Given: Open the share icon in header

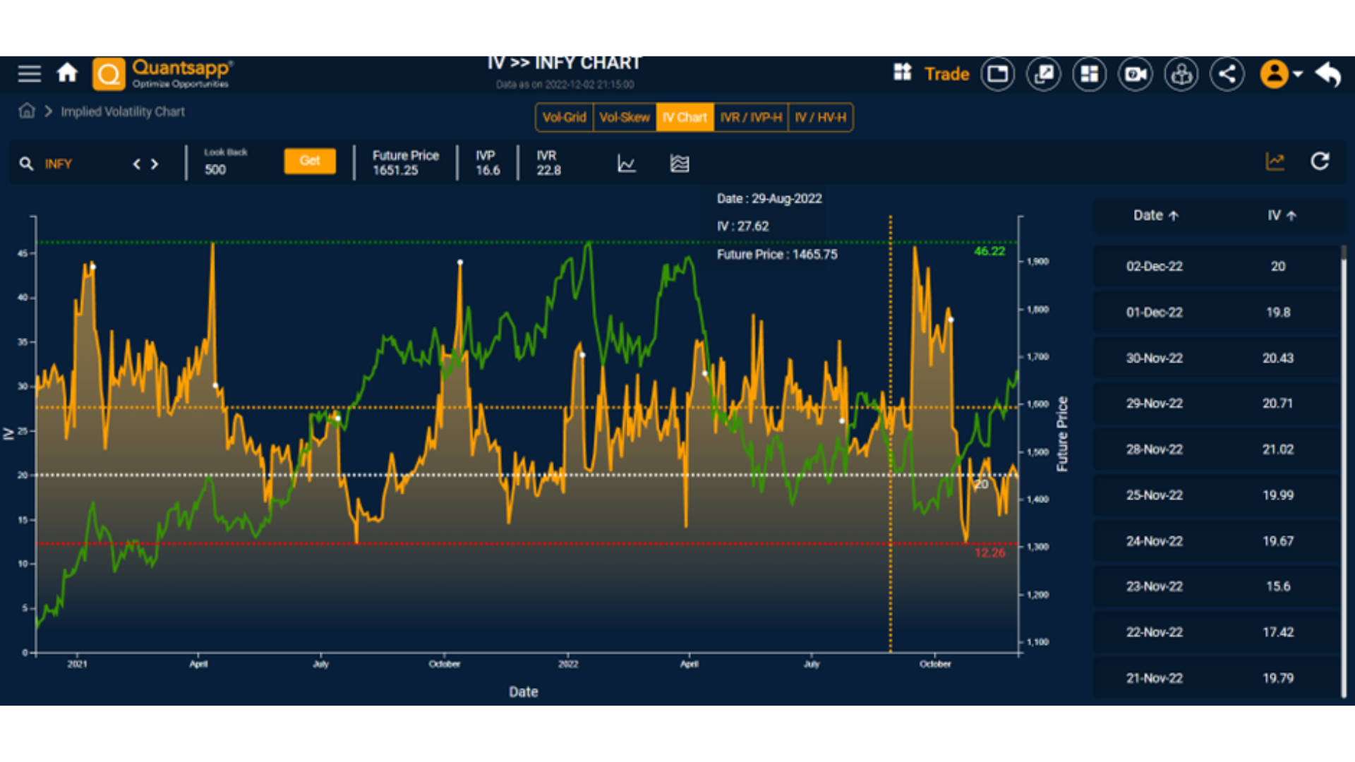Looking at the screenshot, I should click(1227, 73).
